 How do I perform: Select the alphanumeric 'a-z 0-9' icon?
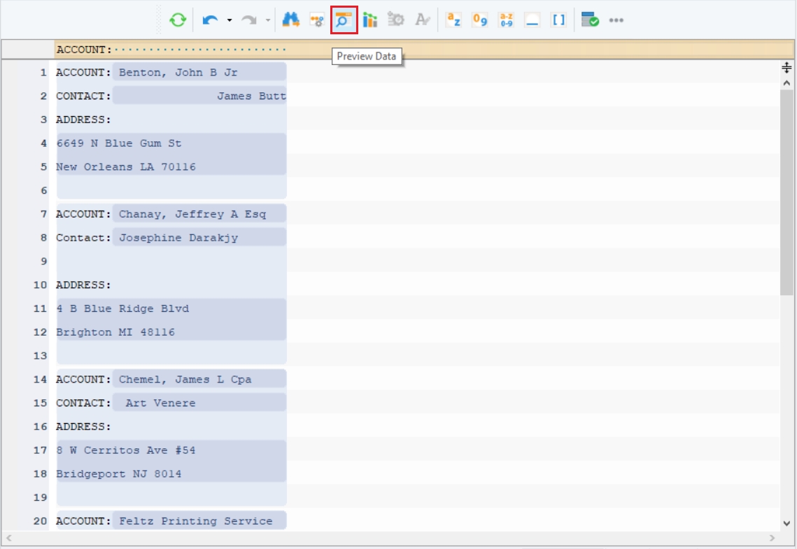coord(506,20)
